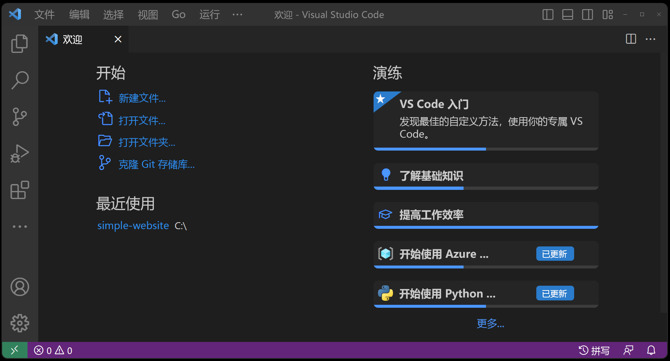The height and width of the screenshot is (361, 670).
Task: Open the 运行 menu
Action: (x=209, y=15)
